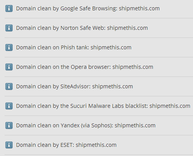Select shipmethis.com in the ESET row
The height and width of the screenshot is (156, 193).
click(x=96, y=145)
